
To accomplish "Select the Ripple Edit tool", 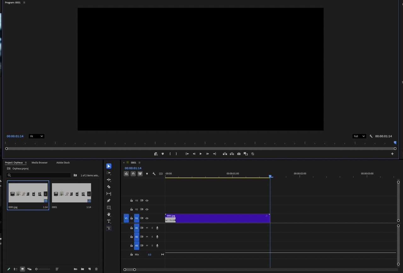I will pos(109,180).
